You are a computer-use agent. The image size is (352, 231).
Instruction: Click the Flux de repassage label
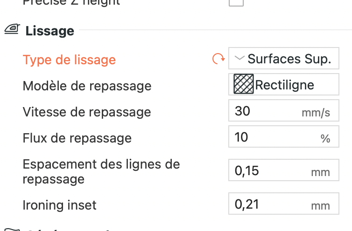(77, 138)
